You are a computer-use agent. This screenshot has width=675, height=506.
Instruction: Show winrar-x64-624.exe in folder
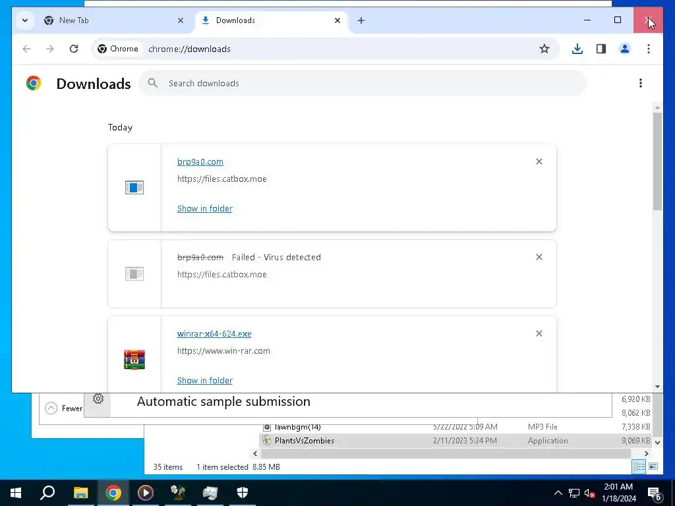205,380
